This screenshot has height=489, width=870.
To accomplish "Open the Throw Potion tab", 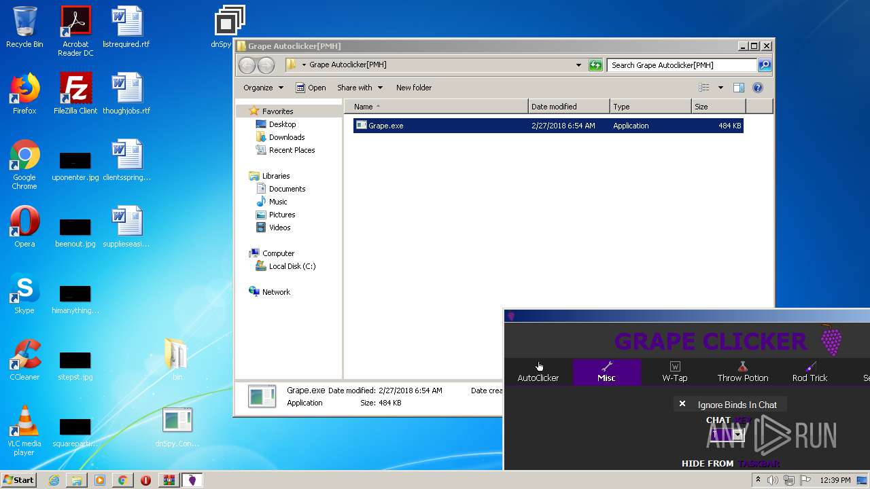I will 743,372.
